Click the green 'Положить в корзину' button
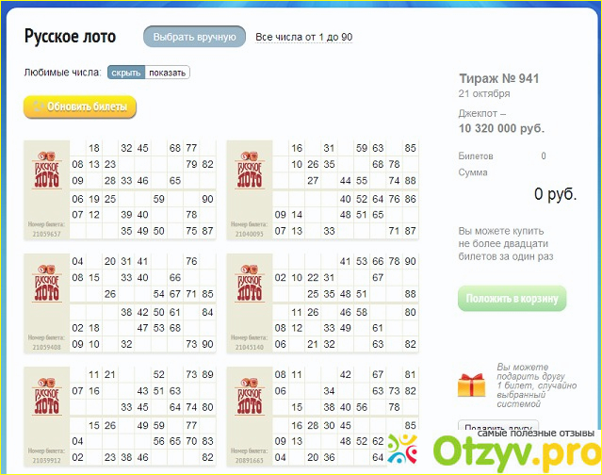The image size is (602, 475). pyautogui.click(x=512, y=300)
